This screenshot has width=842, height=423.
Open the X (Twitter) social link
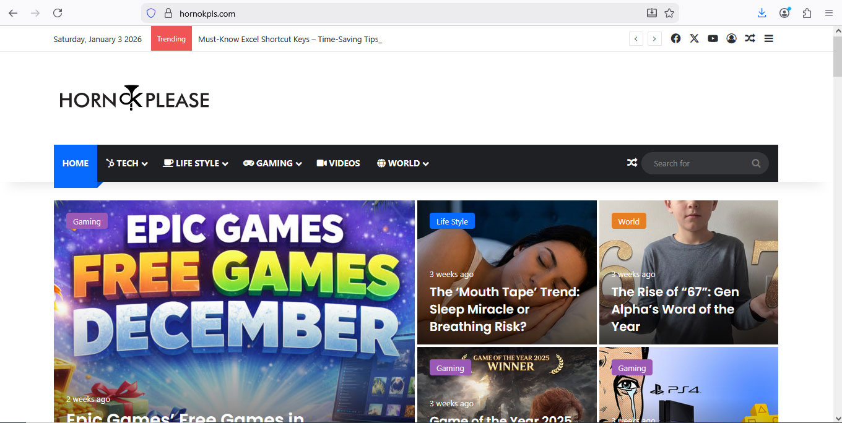pyautogui.click(x=694, y=38)
